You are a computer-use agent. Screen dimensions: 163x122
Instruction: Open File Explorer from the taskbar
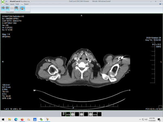(x=9, y=119)
